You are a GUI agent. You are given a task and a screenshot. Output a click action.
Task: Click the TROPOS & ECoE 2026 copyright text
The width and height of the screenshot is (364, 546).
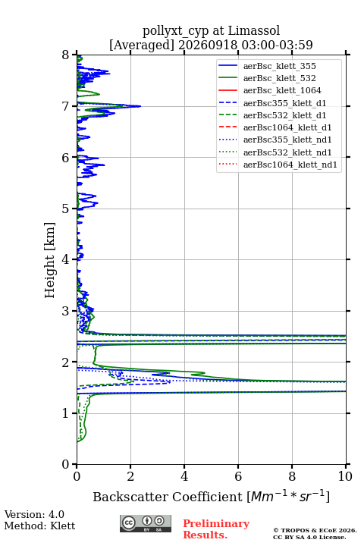(x=315, y=530)
